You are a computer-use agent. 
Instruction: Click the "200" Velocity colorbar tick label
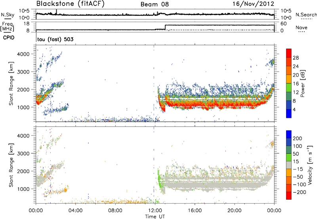coord(298,138)
